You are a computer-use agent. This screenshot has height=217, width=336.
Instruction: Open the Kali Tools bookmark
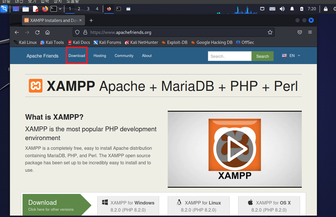[x=52, y=42]
